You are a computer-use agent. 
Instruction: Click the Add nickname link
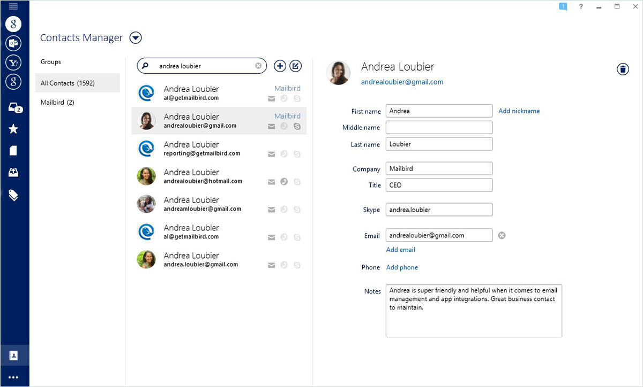pyautogui.click(x=519, y=111)
